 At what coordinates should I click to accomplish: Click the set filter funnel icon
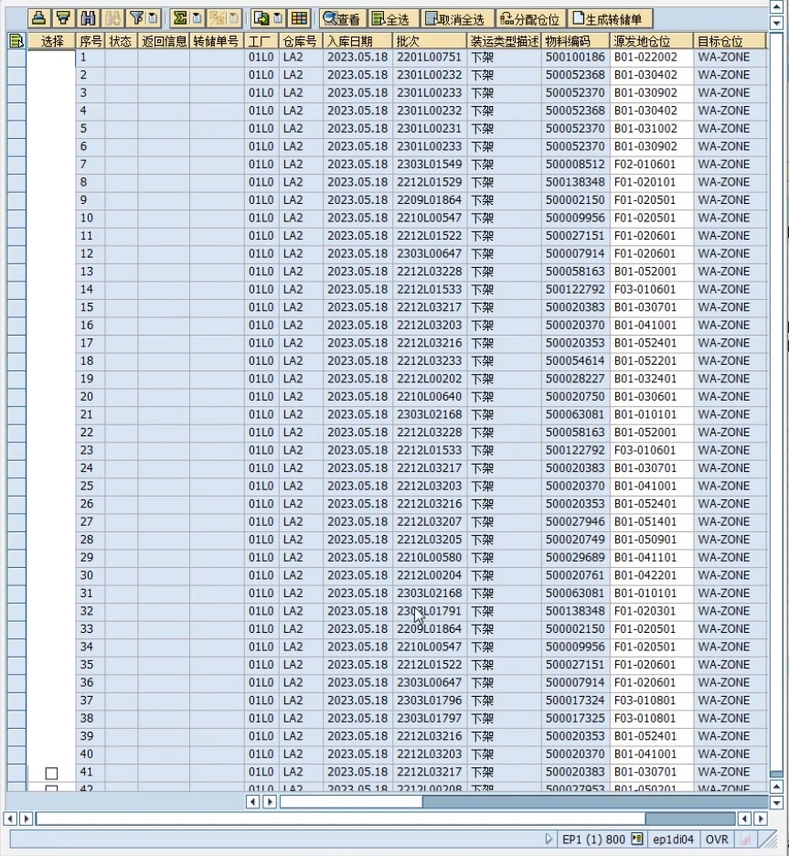(134, 18)
